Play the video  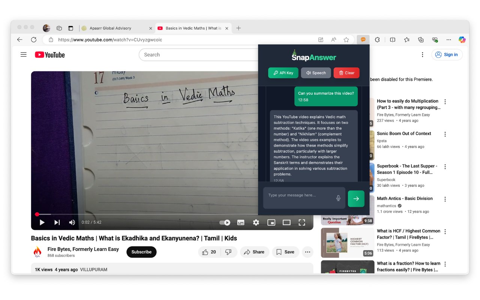42,222
